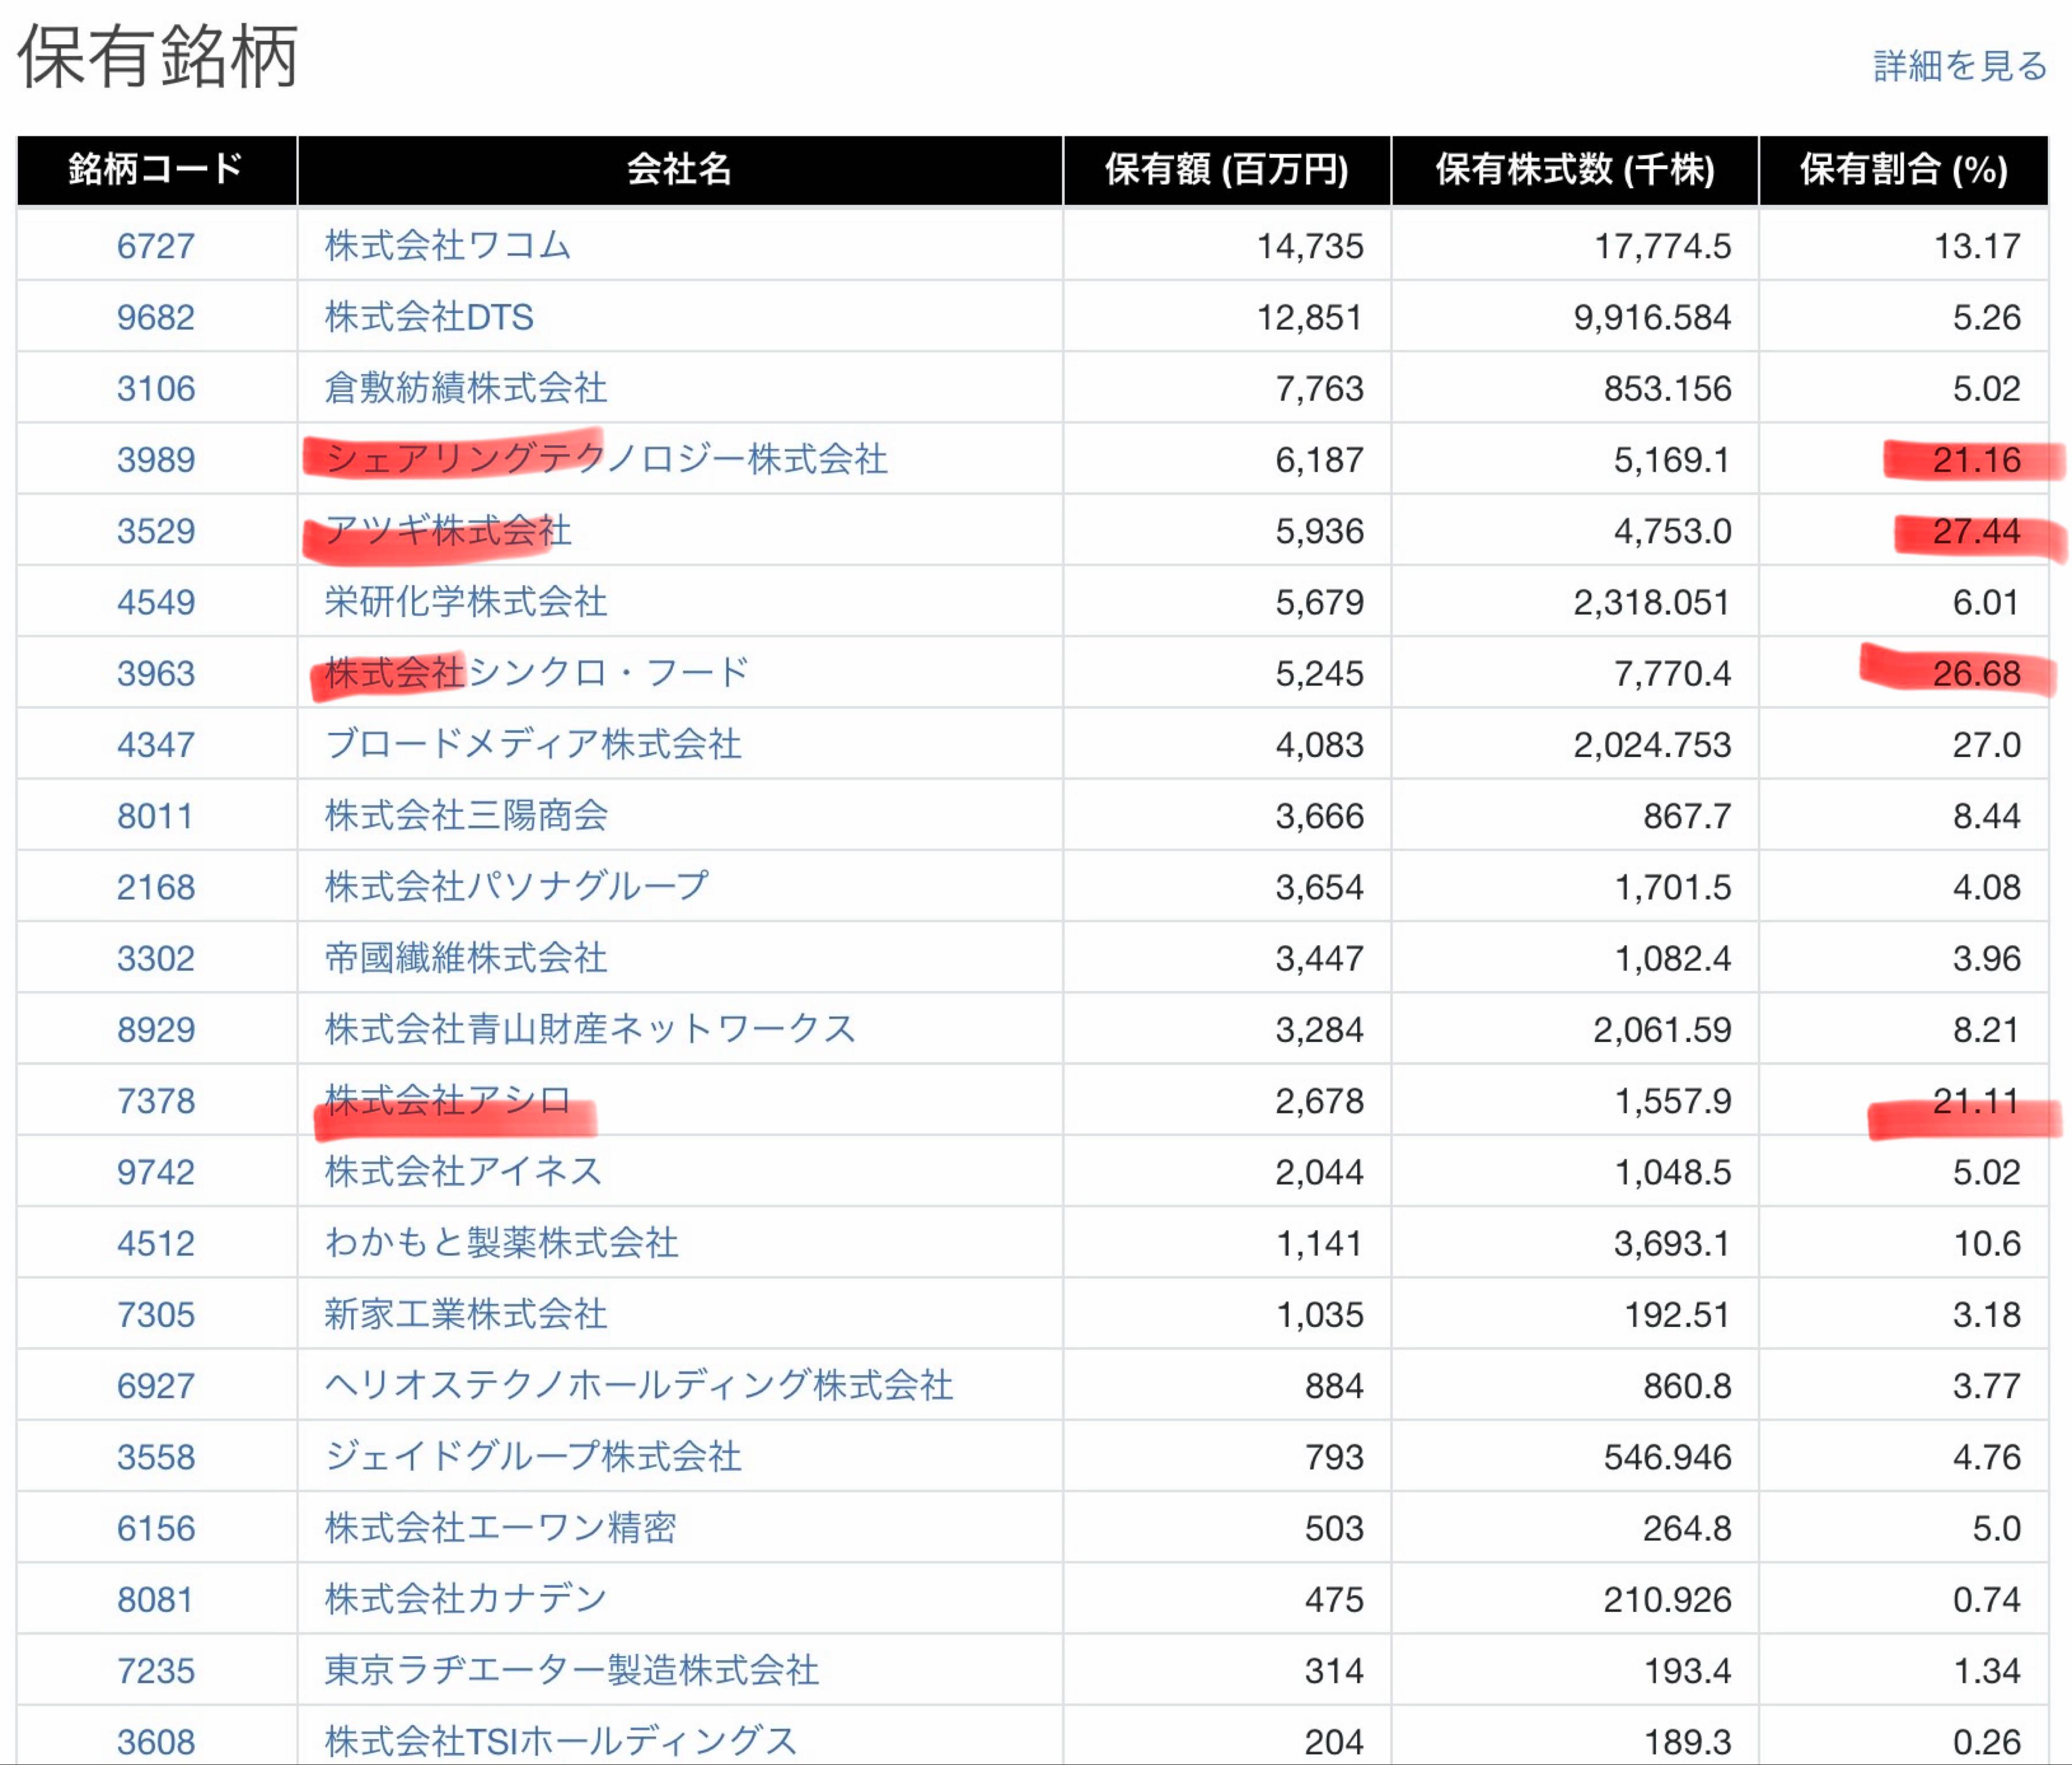Open 株式会社パソナグループ link
The height and width of the screenshot is (1765, 2072).
516,887
